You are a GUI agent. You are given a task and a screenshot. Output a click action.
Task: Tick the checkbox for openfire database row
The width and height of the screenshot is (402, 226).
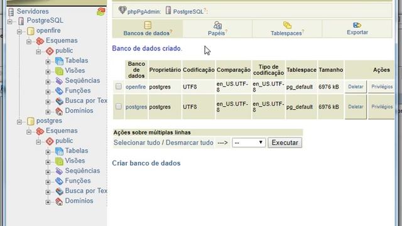click(119, 86)
